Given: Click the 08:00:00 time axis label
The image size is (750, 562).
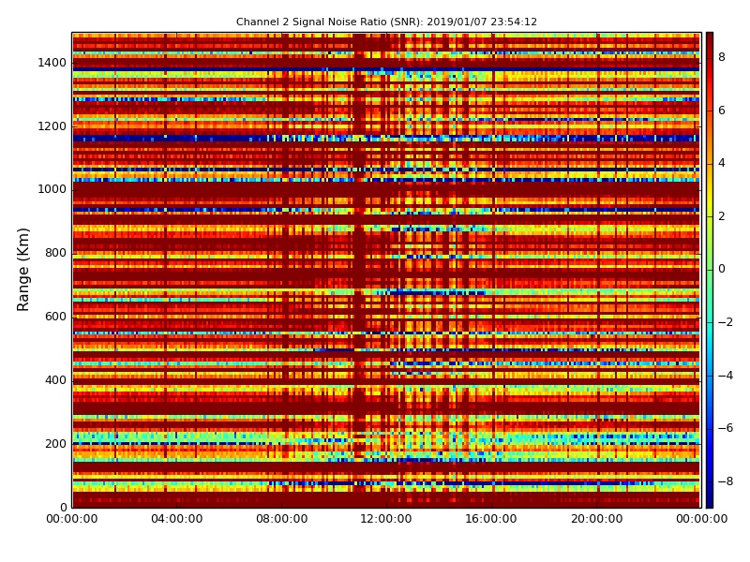Looking at the screenshot, I should click(282, 519).
